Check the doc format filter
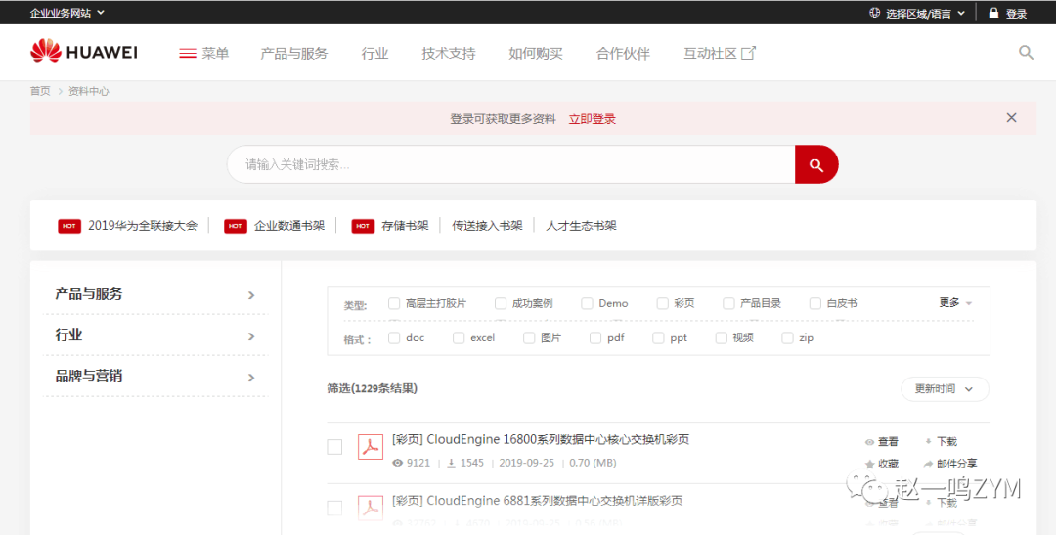 tap(394, 337)
